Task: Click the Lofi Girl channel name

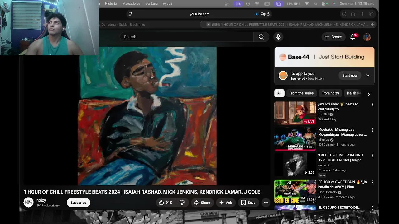Action: click(323, 114)
